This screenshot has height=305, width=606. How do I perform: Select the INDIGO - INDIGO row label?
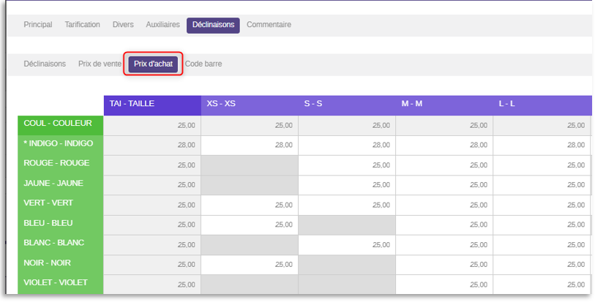[61, 145]
